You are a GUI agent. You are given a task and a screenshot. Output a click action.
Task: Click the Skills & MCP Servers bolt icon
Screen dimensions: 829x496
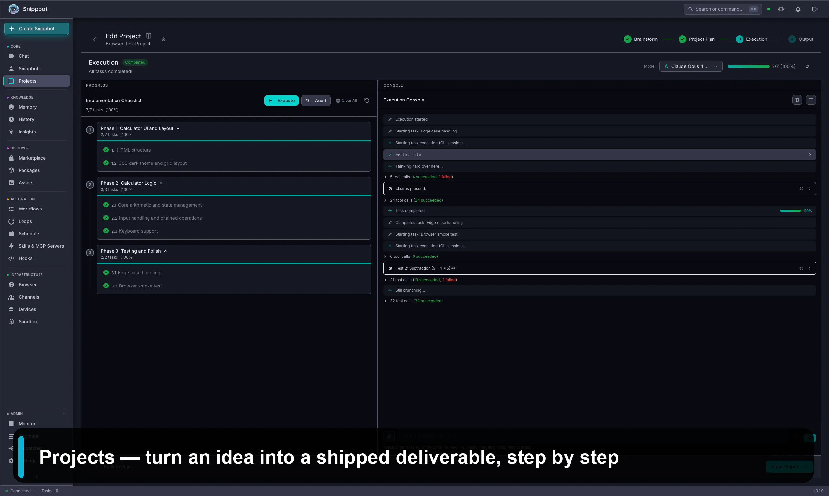[x=11, y=246]
